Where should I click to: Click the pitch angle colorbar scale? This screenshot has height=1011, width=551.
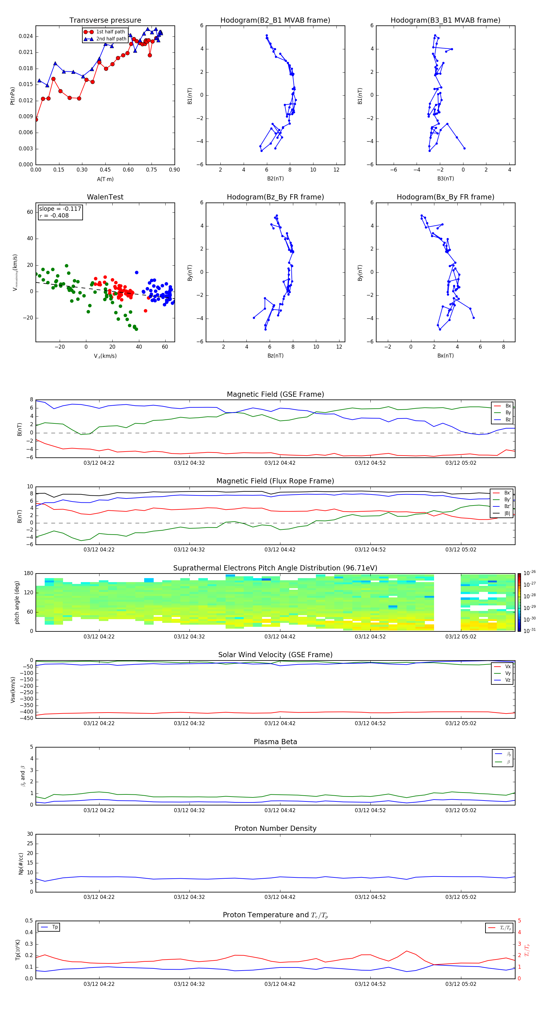point(519,602)
